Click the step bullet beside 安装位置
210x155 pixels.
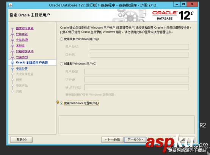tap(13, 69)
